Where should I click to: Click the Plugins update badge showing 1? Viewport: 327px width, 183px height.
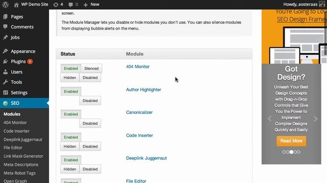point(30,62)
